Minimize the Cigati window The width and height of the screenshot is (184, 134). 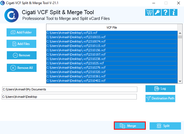154,3
